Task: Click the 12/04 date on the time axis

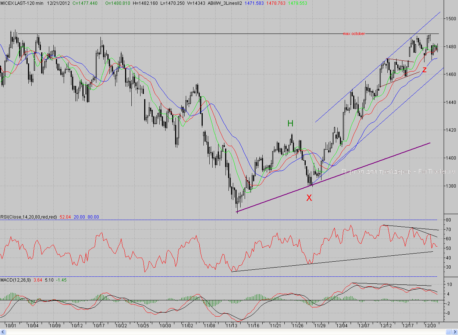Action: (x=342, y=326)
